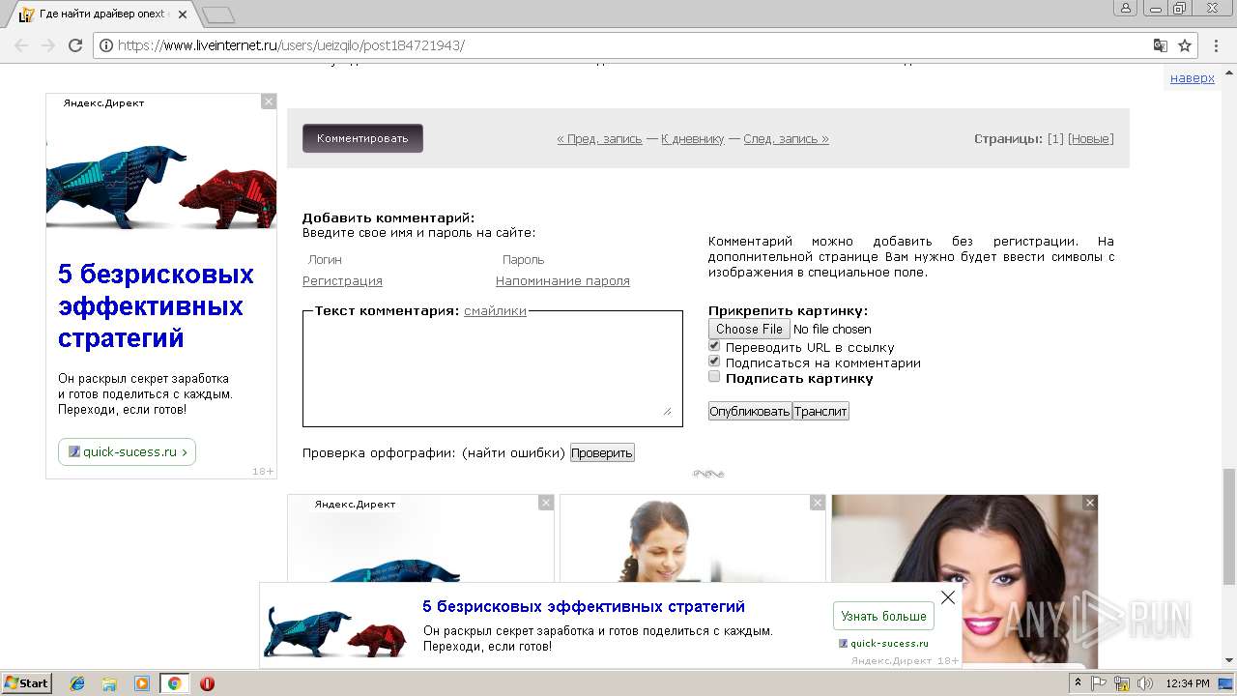Image resolution: width=1237 pixels, height=696 pixels.
Task: Open the file explorer taskbar icon
Action: (x=109, y=683)
